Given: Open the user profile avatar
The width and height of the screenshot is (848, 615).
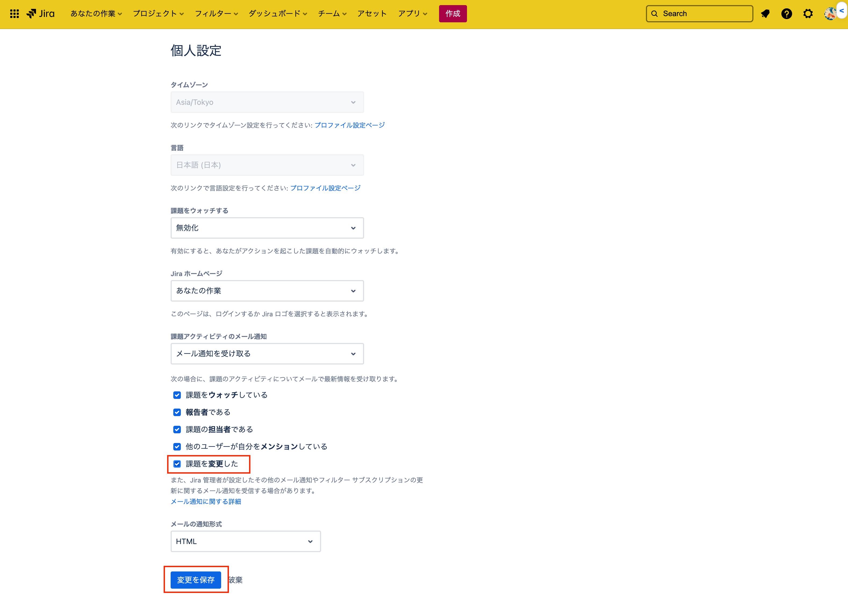Looking at the screenshot, I should [x=830, y=14].
